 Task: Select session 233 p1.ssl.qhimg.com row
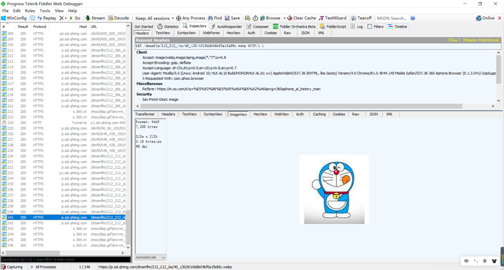point(63,173)
